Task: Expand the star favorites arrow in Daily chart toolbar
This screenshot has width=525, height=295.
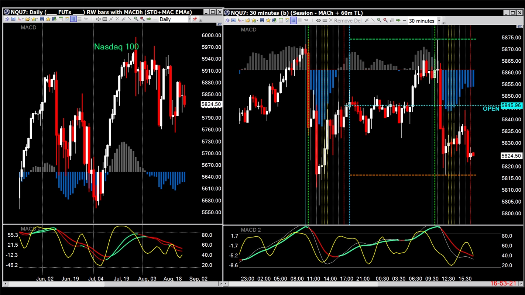Action: (37, 19)
